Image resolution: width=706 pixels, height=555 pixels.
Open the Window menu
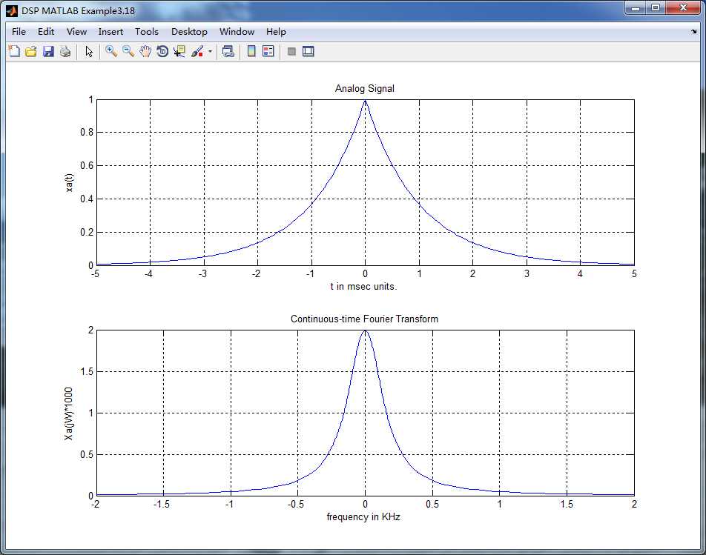tap(237, 31)
